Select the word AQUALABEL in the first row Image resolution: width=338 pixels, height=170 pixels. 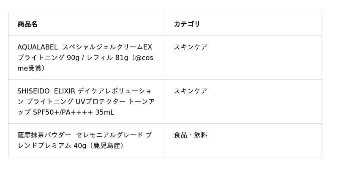[x=37, y=47]
